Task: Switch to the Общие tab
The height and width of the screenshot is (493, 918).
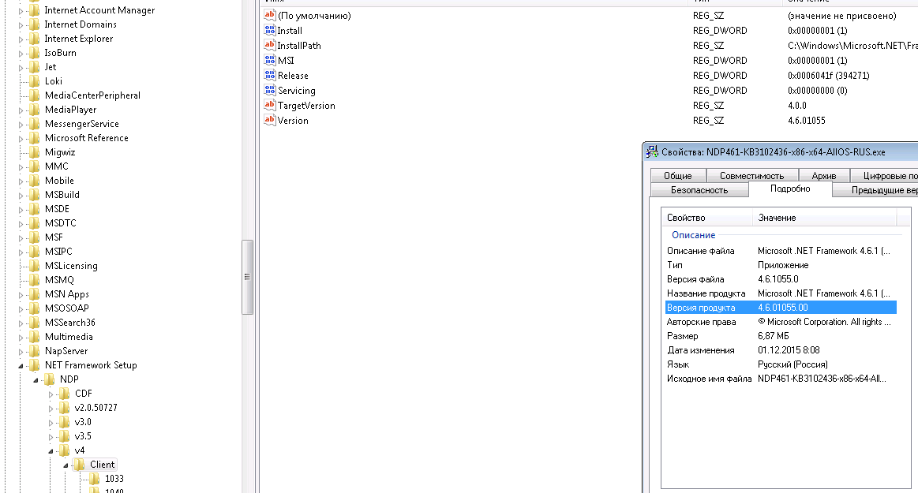Action: tap(678, 175)
